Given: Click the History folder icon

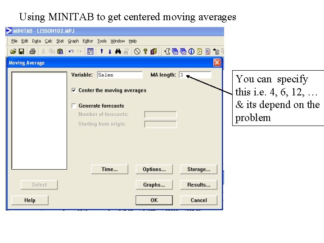Looking at the screenshot, I should 199,51.
